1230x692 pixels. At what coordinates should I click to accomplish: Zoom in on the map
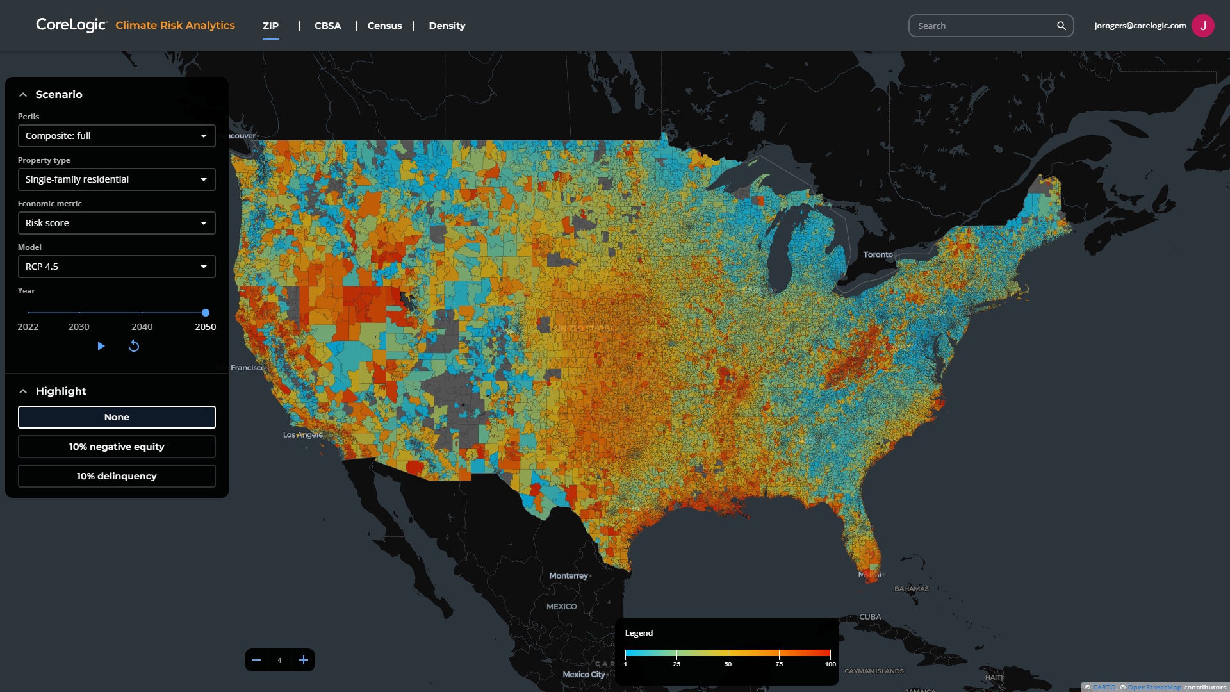pyautogui.click(x=303, y=659)
